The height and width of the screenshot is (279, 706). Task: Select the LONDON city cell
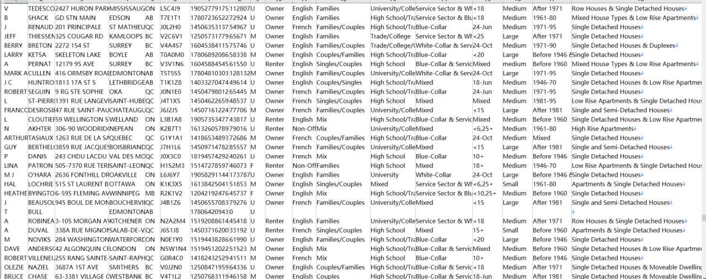pos(126,249)
